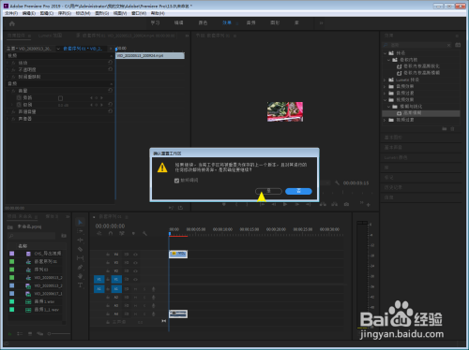Click the Project panel search field

tap(32, 236)
